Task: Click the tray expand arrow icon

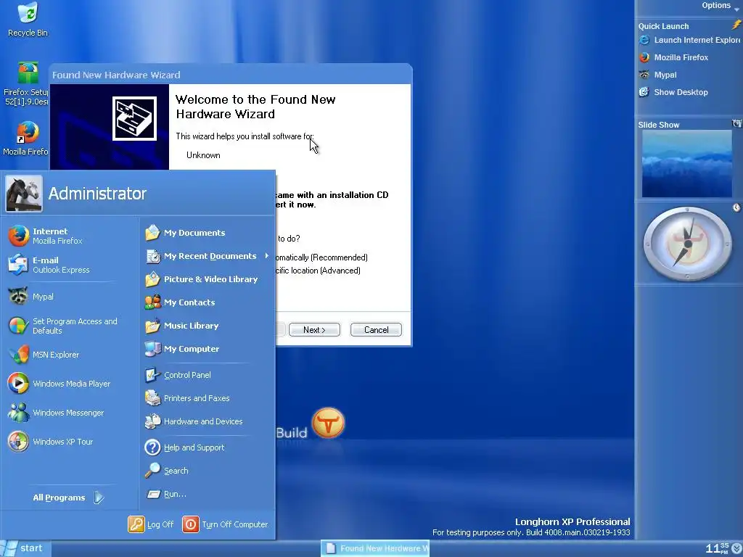Action: tap(736, 548)
